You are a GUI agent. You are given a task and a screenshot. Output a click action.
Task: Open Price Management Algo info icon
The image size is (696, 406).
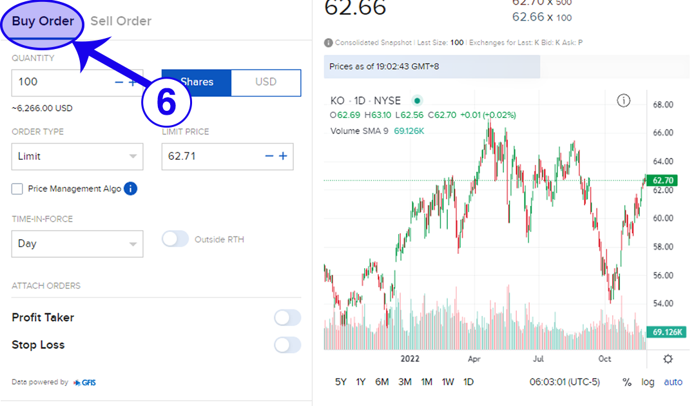point(130,189)
